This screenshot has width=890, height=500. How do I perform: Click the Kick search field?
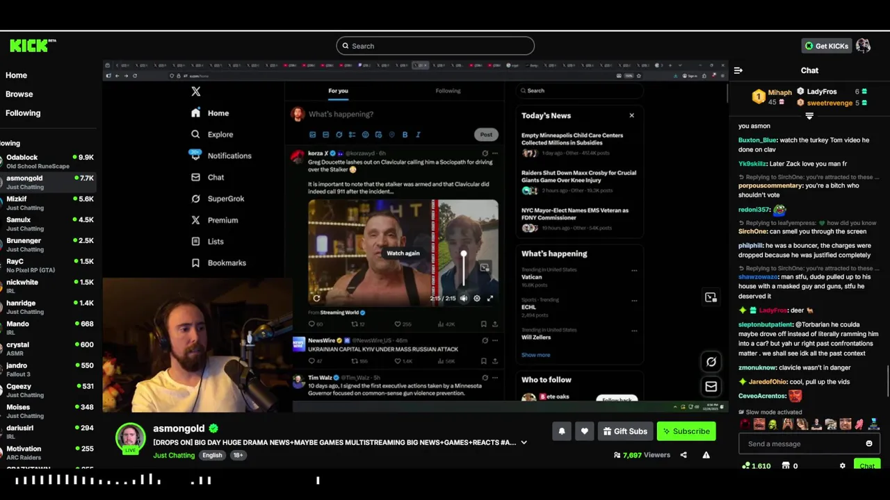tap(435, 46)
